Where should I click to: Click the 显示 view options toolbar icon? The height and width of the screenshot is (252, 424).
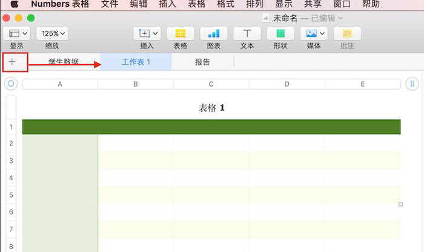coord(16,33)
